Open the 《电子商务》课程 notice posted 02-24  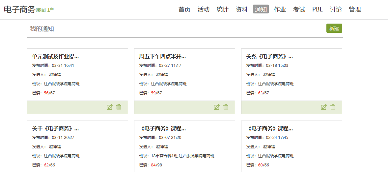[x=269, y=128]
